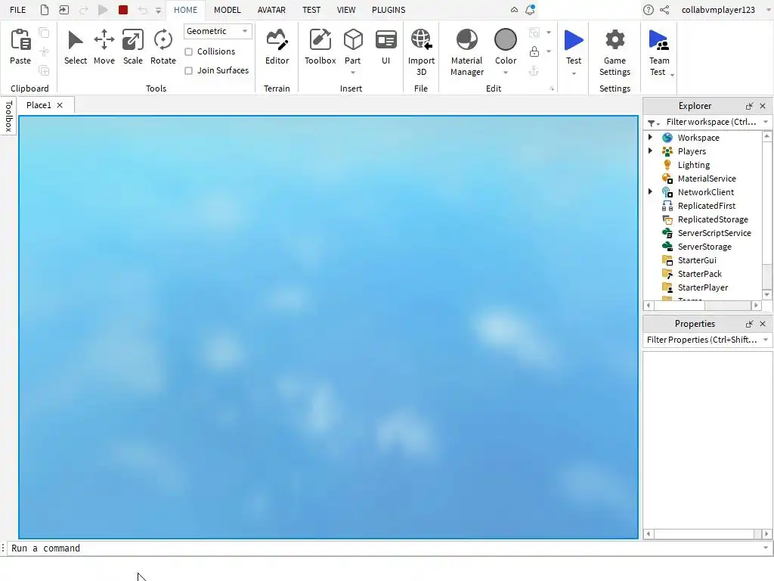The width and height of the screenshot is (774, 581).
Task: Switch to the MODEL ribbon tab
Action: point(227,10)
